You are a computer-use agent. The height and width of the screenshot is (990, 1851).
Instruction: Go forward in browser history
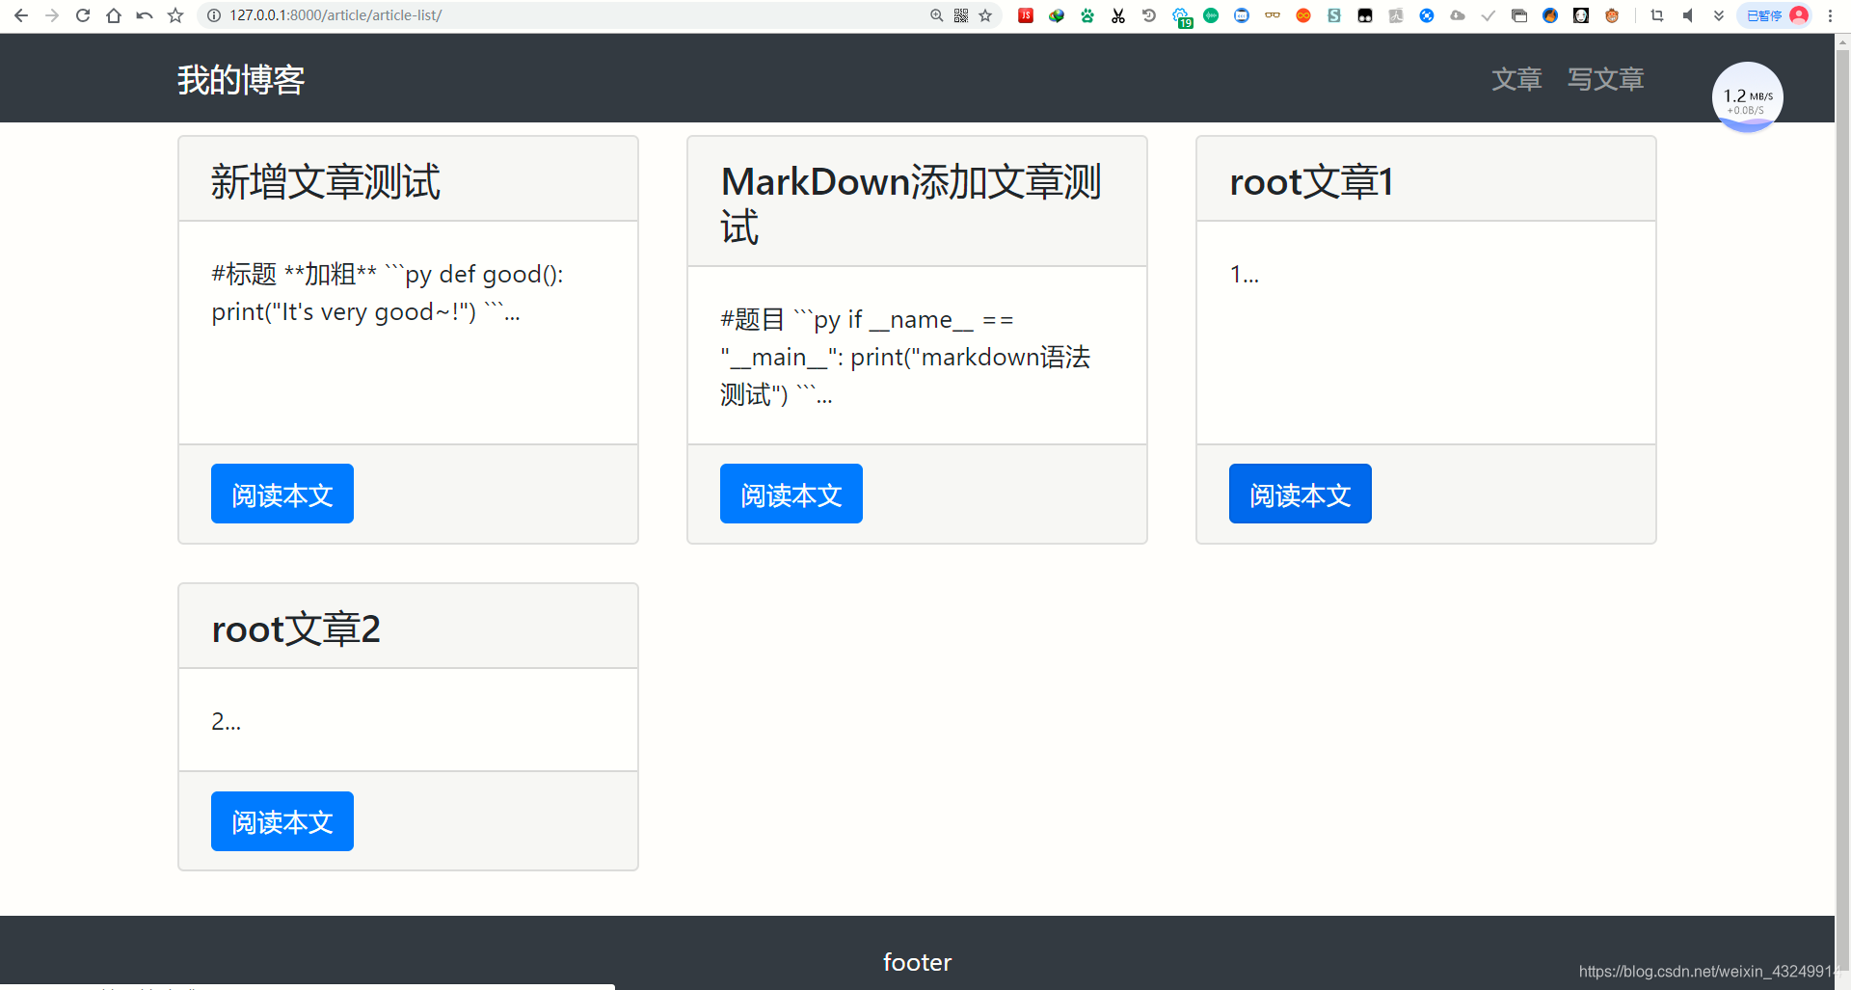tap(52, 15)
